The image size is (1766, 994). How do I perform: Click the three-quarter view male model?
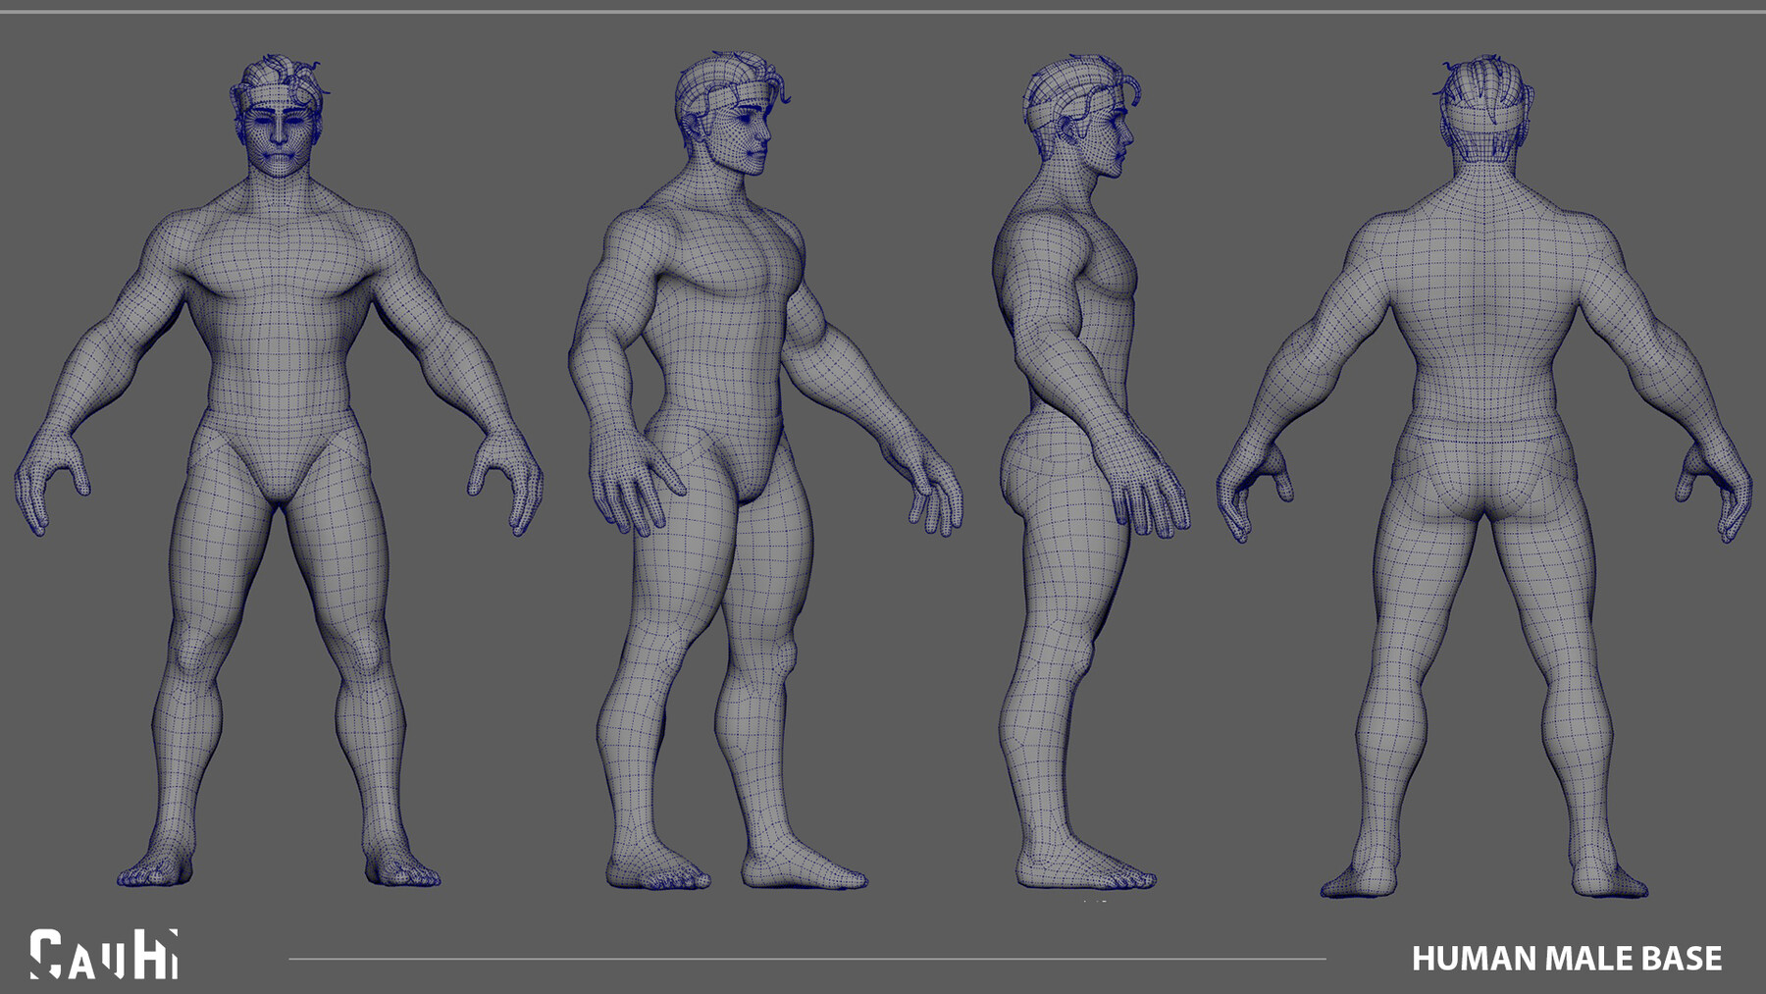pos(765,471)
